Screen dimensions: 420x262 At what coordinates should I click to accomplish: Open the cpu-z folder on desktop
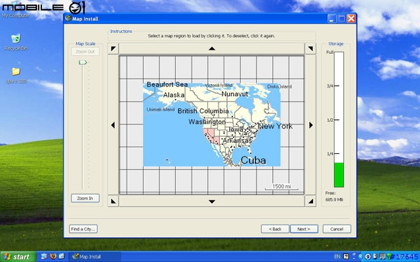16,76
